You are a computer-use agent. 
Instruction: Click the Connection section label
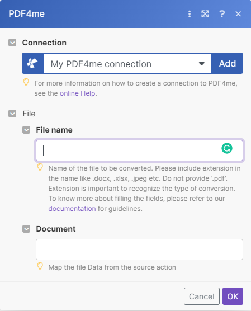pyautogui.click(x=44, y=43)
